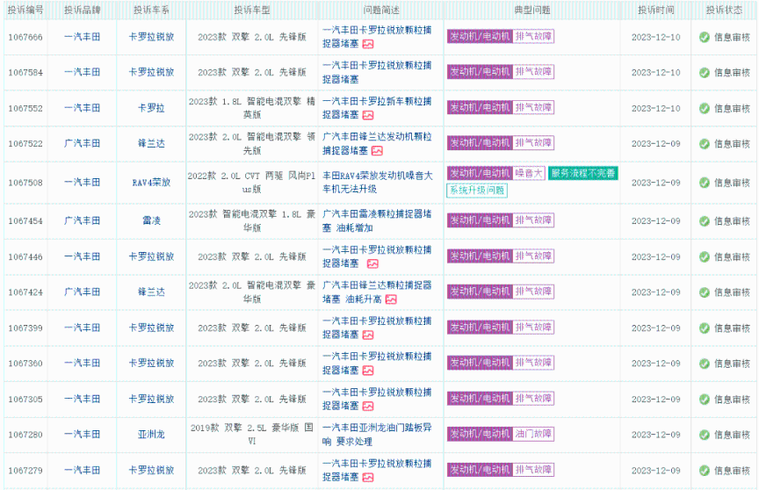The width and height of the screenshot is (759, 490).
Task: Select complaint number 1067454
Action: pos(25,221)
